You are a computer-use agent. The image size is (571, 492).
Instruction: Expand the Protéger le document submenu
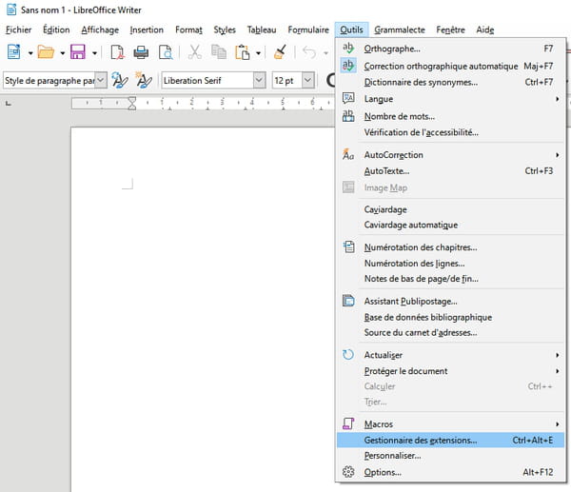557,371
